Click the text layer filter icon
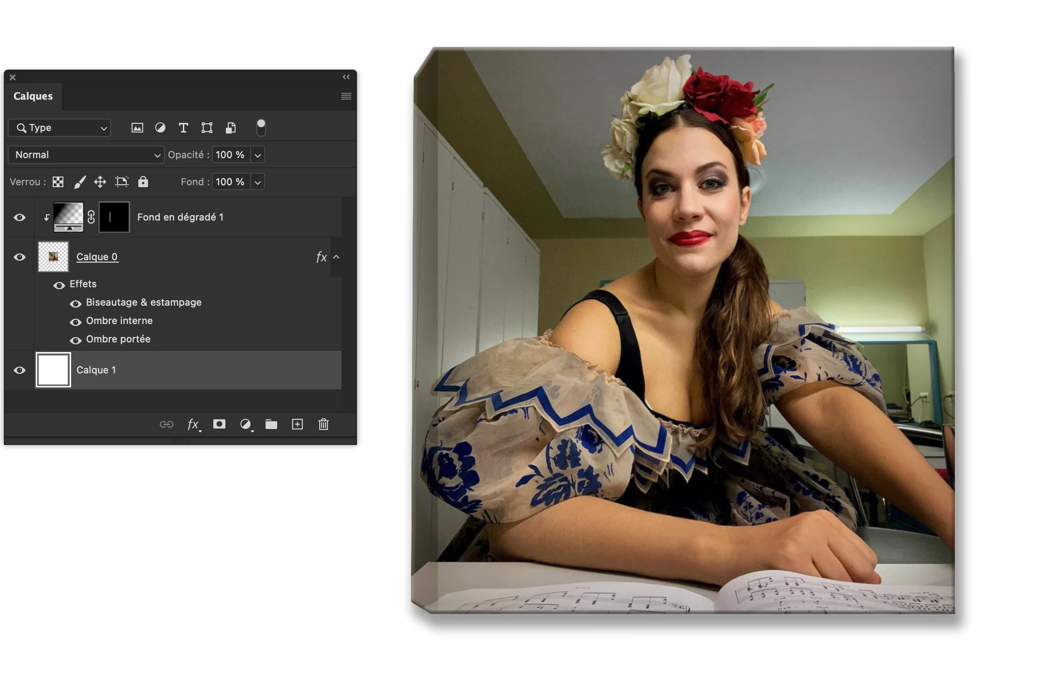Screen dimensions: 1038x680 183,128
